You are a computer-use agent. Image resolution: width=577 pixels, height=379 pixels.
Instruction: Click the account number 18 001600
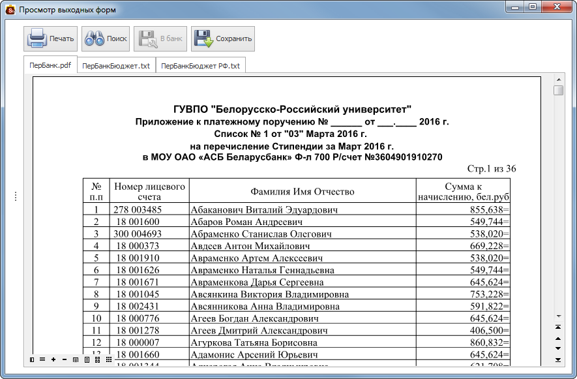[x=138, y=222]
